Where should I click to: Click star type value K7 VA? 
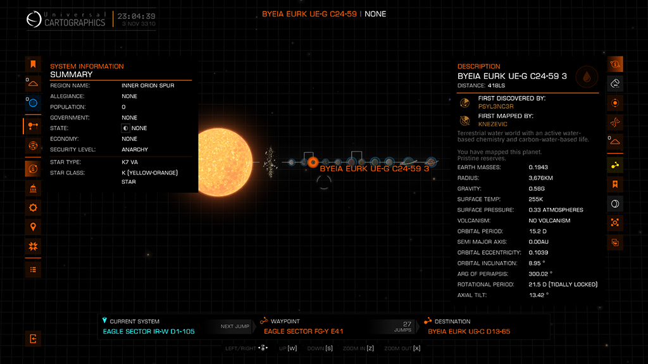pyautogui.click(x=130, y=162)
